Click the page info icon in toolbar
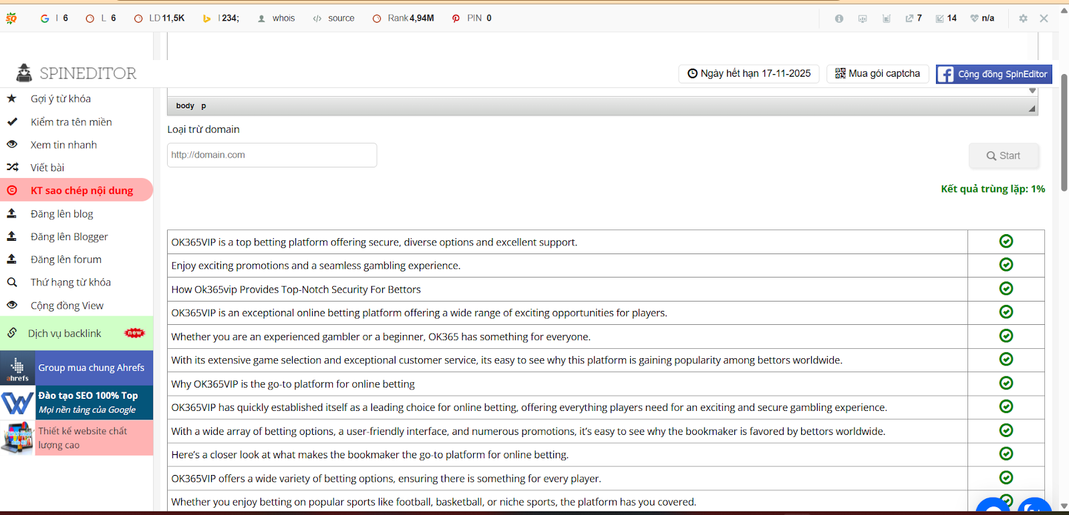 click(839, 19)
